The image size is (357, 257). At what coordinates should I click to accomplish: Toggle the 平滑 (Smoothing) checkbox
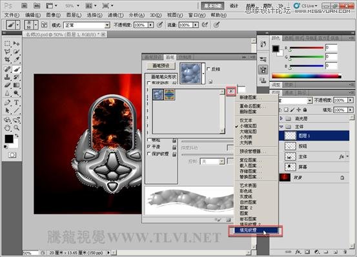(x=149, y=147)
